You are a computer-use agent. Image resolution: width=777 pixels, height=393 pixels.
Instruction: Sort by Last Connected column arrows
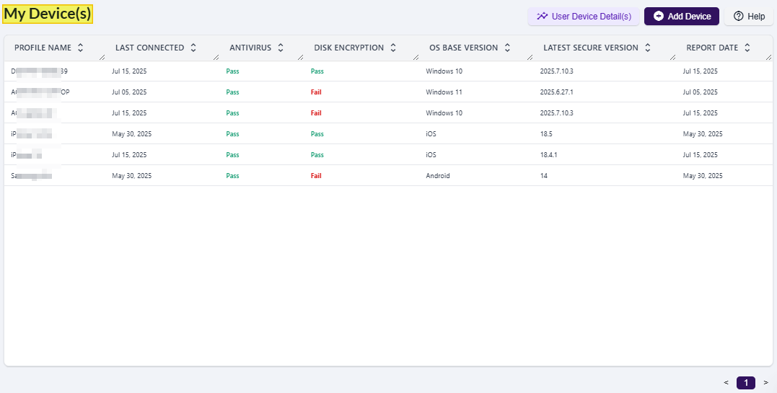click(193, 48)
